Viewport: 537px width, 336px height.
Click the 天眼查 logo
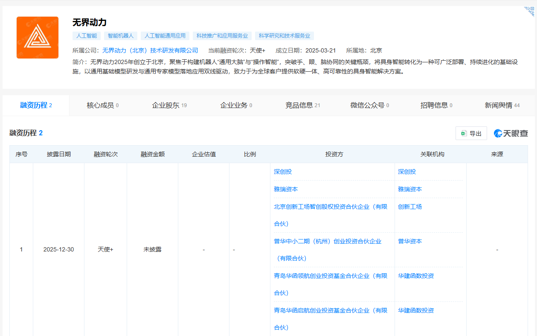coord(511,134)
